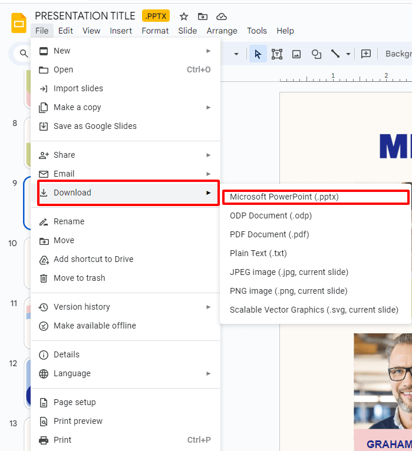Choose the text box tool
412x451 pixels.
pyautogui.click(x=277, y=54)
